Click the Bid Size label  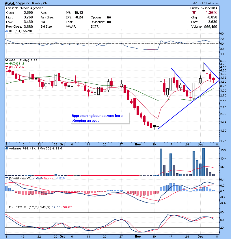click(x=46, y=26)
